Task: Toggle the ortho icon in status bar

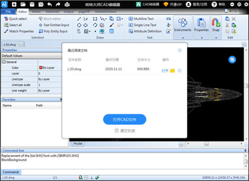Action: (x=92, y=178)
